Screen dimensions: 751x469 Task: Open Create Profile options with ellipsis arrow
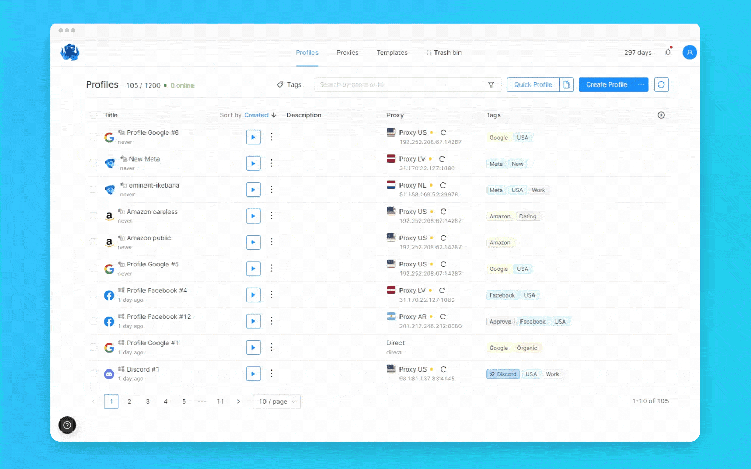tap(640, 84)
